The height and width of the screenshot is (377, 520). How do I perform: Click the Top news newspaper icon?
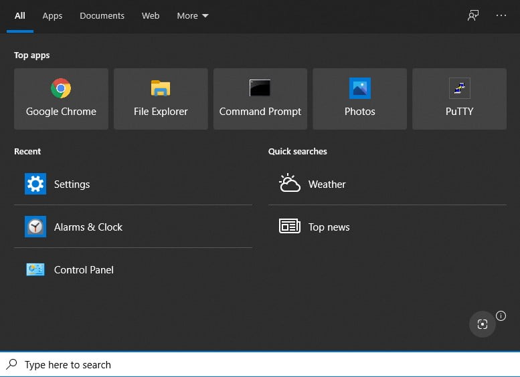pos(290,226)
